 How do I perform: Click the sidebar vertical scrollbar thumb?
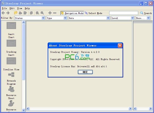click(23, 52)
